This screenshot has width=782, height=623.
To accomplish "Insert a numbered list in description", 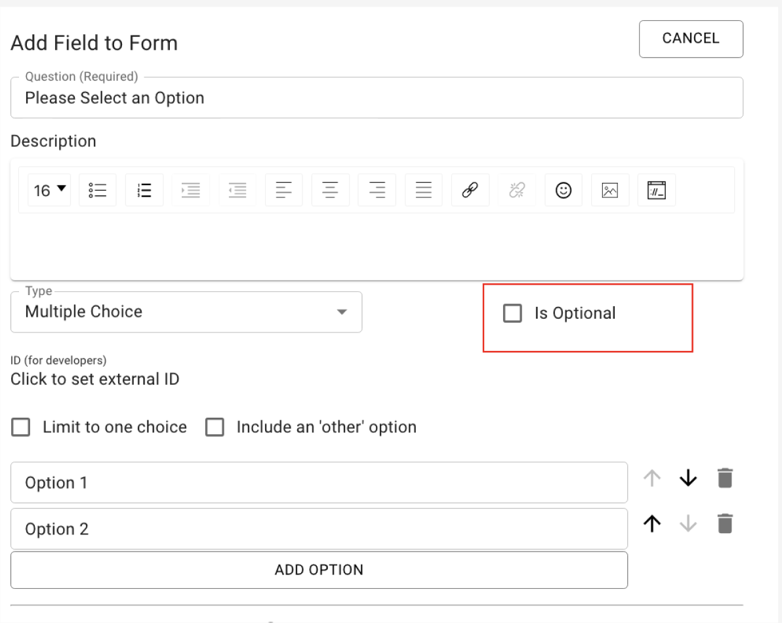I will tap(144, 190).
